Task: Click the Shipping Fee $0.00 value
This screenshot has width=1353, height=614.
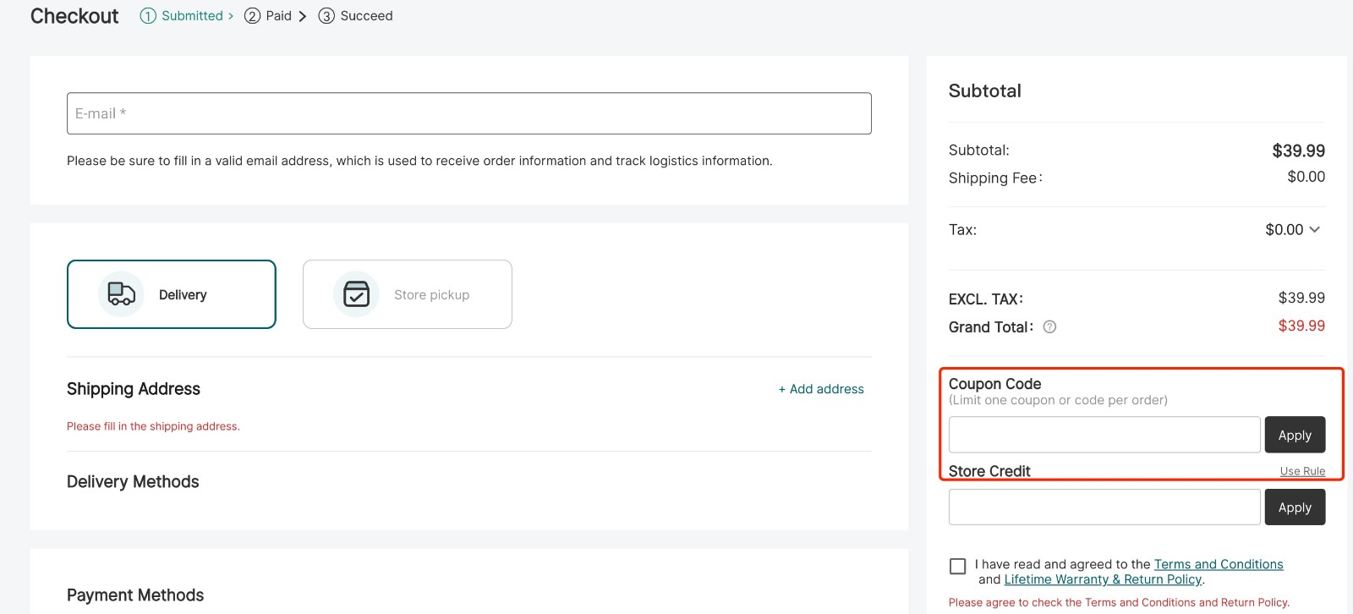Action: point(1306,177)
